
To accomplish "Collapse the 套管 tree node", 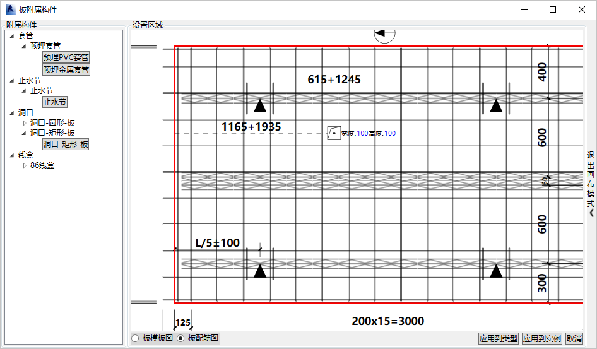I will 12,36.
